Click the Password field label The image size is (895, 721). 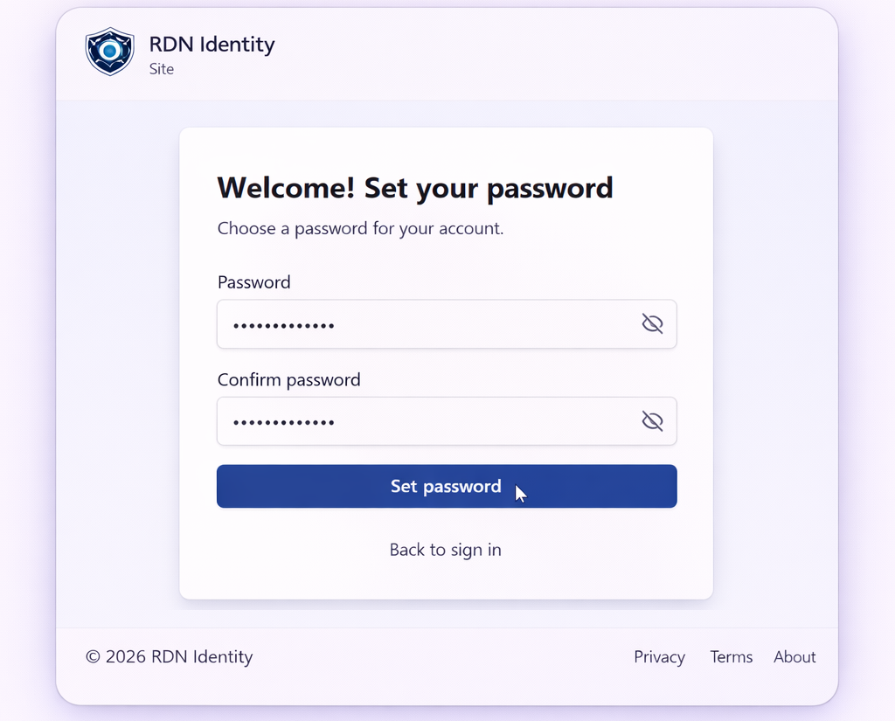253,282
